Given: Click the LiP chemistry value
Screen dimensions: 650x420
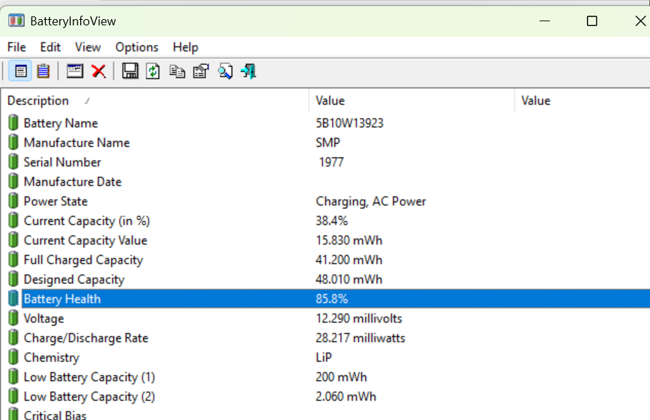Looking at the screenshot, I should click(324, 358).
